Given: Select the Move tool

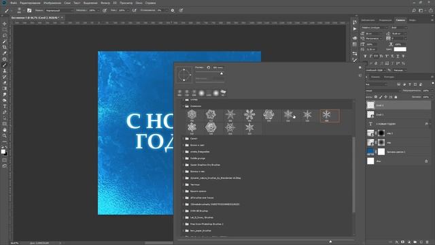Looking at the screenshot, I should (x=5, y=24).
